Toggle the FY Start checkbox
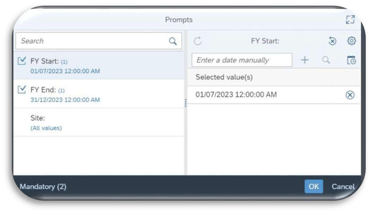Viewport: 372px width, 213px height. [x=21, y=61]
